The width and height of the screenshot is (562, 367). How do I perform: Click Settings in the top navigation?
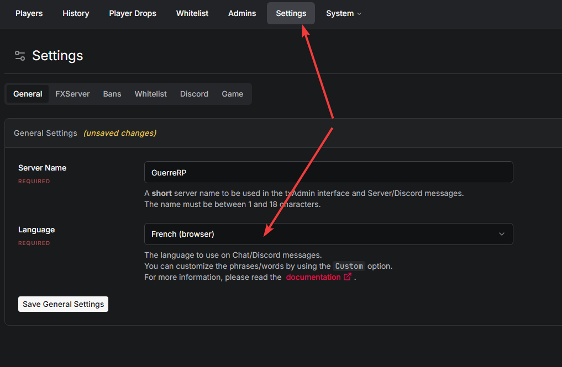pyautogui.click(x=291, y=13)
